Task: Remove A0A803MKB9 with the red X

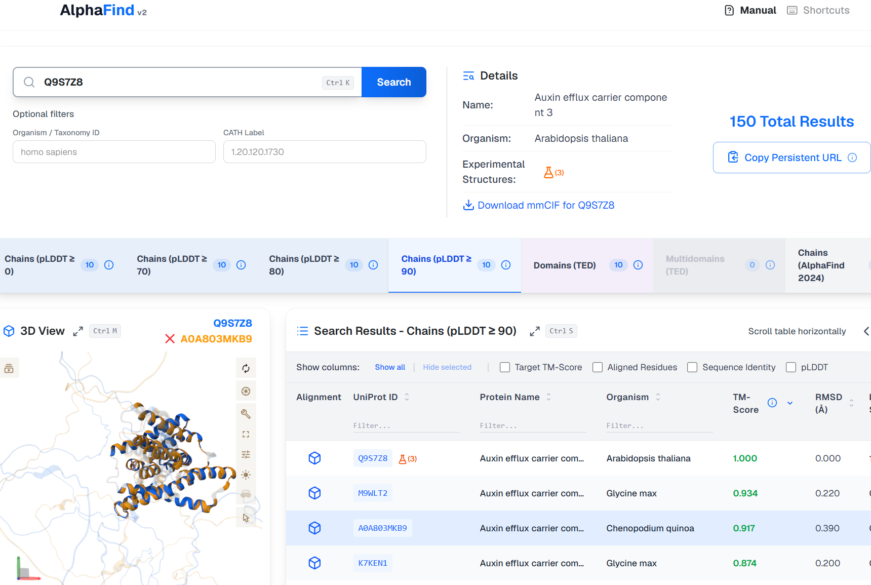Action: [x=170, y=339]
